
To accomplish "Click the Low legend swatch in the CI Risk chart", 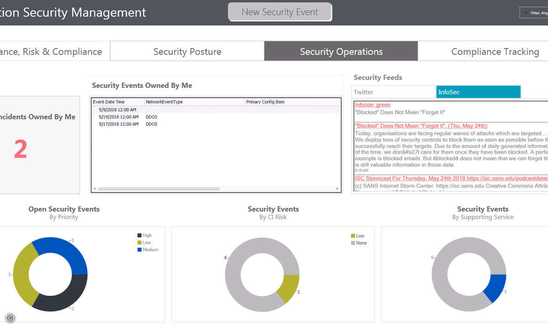I will [353, 236].
